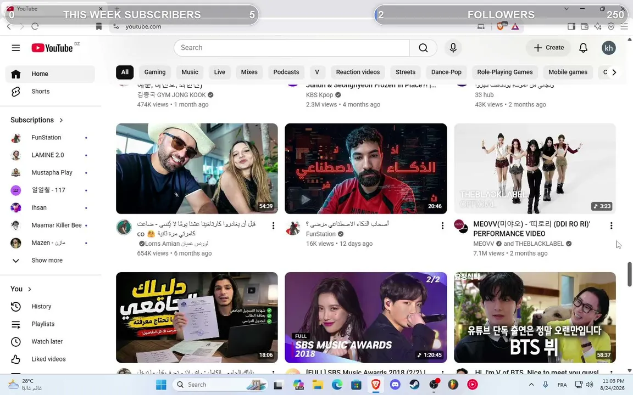Select the Reaction videos chip
Viewport: 633px width, 395px height.
click(358, 72)
